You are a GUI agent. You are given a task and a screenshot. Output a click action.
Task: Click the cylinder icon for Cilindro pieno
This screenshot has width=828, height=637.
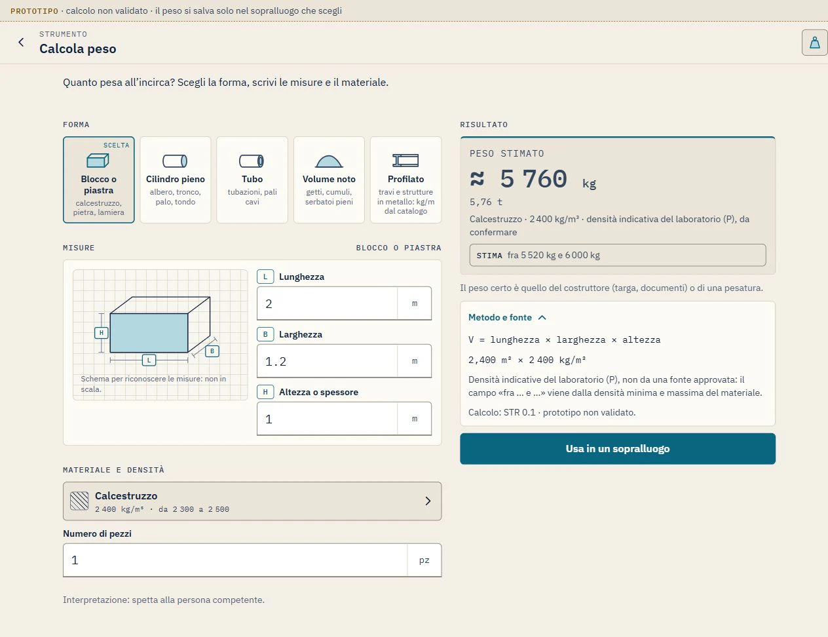pos(175,161)
